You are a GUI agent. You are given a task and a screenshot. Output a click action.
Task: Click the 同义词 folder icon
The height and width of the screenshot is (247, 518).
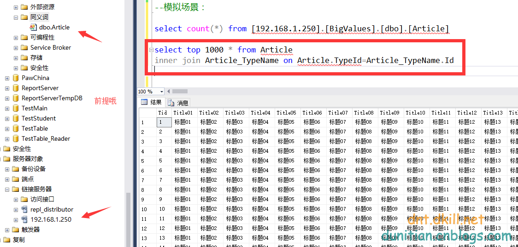24,17
